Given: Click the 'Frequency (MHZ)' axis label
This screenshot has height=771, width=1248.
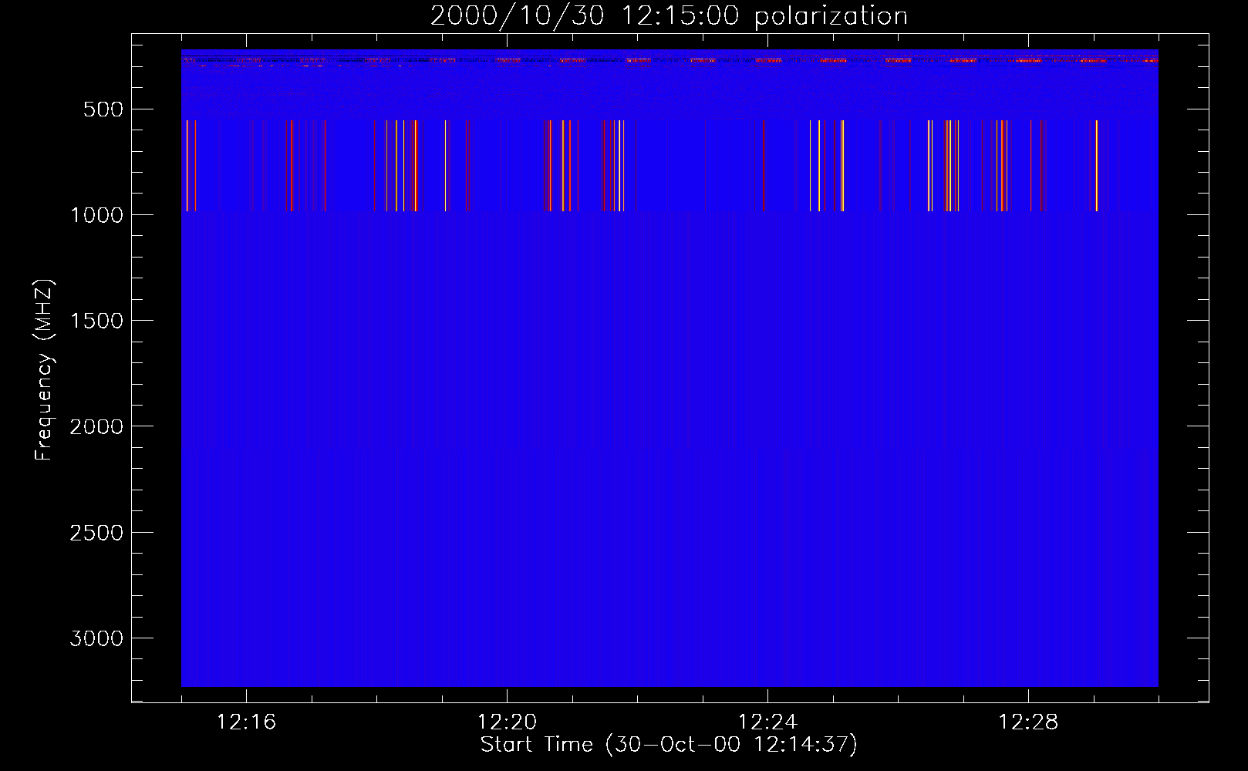Looking at the screenshot, I should pyautogui.click(x=44, y=369).
